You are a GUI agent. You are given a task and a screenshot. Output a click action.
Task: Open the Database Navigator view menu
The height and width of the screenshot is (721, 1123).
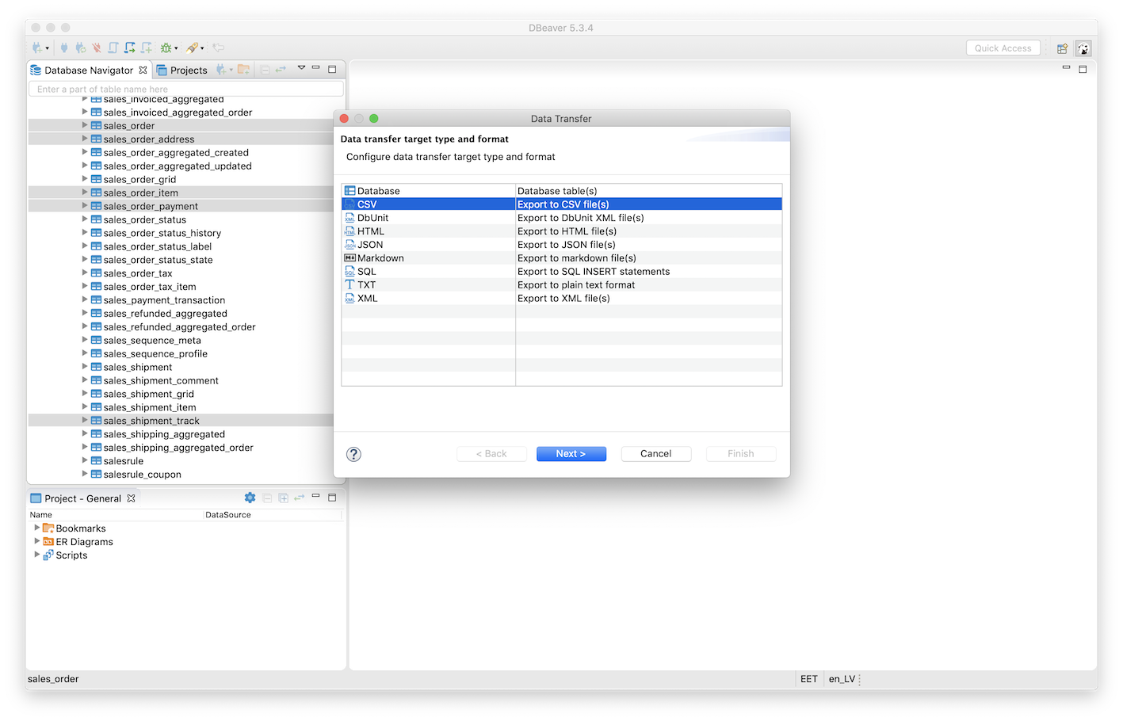301,69
